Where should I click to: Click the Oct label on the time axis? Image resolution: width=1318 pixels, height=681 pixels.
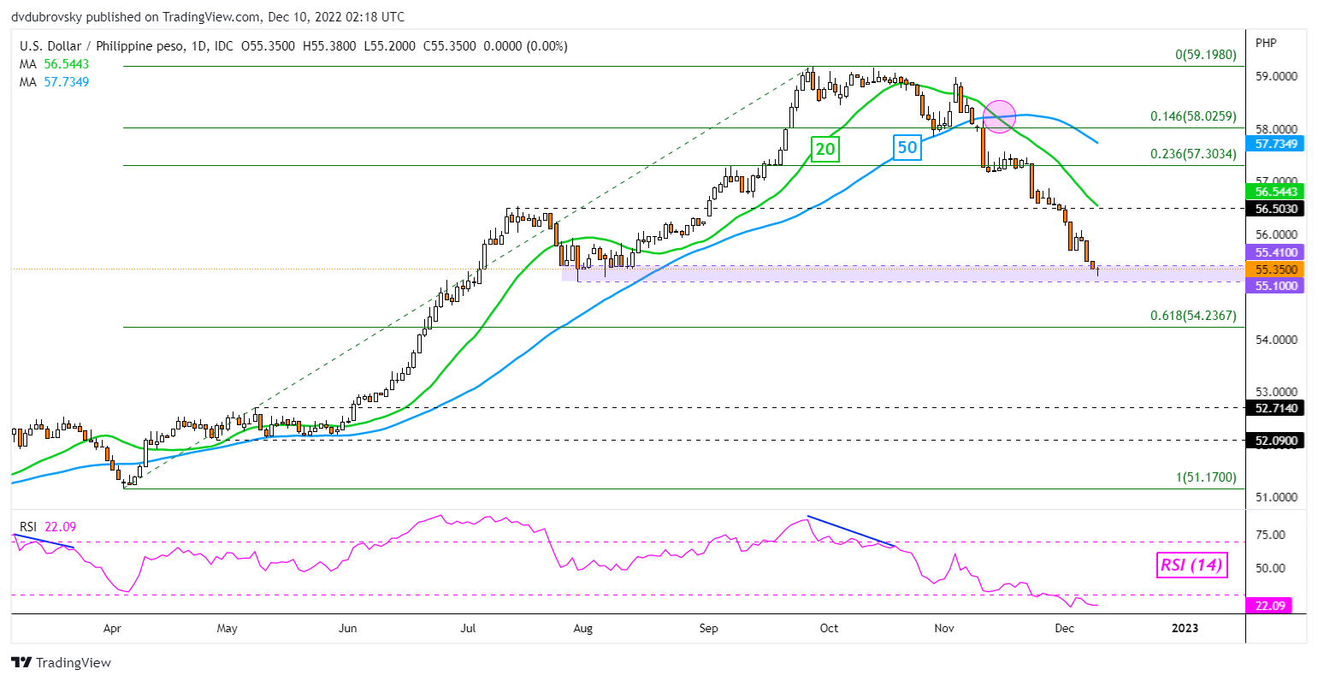829,629
